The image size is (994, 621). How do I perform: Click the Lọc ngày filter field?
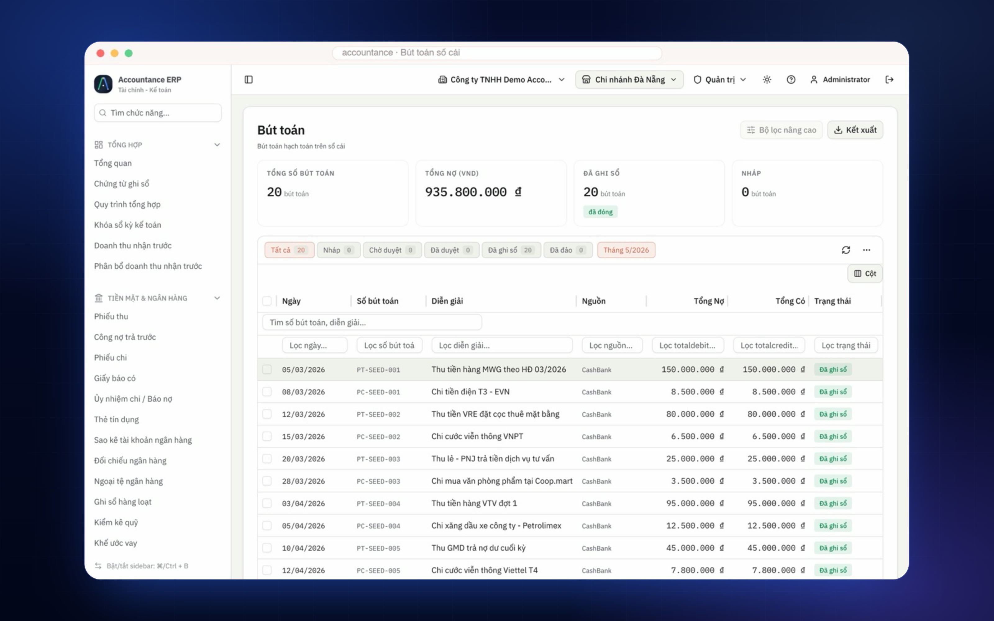coord(315,345)
